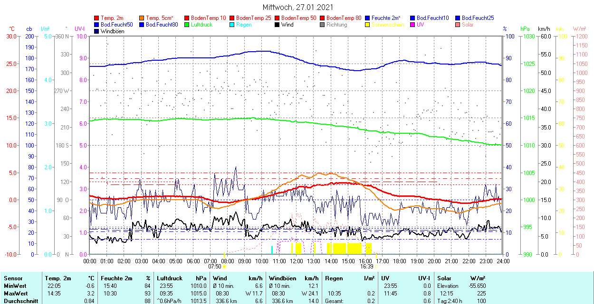Click the gray Richtung legend swatch

(323, 25)
